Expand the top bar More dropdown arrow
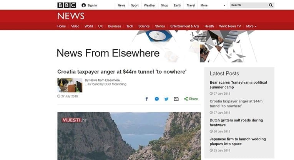 (x=224, y=5)
